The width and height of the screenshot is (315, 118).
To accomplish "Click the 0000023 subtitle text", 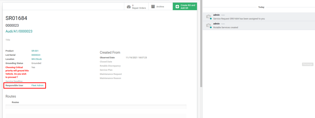I will tap(12, 25).
